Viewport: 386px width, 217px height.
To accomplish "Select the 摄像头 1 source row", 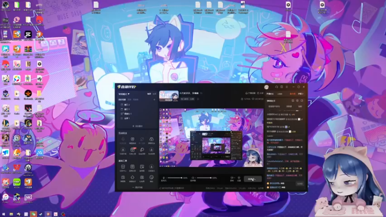I will point(137,114).
